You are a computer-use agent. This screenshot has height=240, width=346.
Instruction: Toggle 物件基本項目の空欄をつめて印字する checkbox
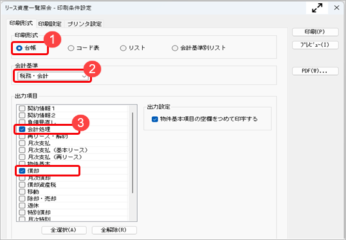155,119
